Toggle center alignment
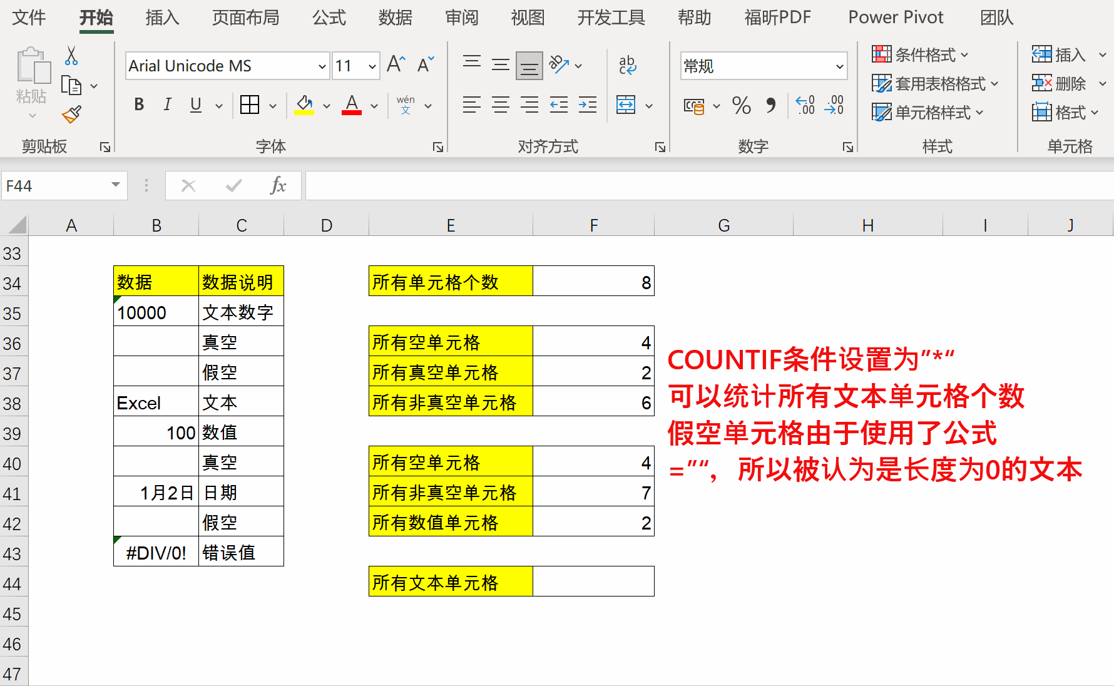This screenshot has width=1114, height=686. pyautogui.click(x=501, y=105)
